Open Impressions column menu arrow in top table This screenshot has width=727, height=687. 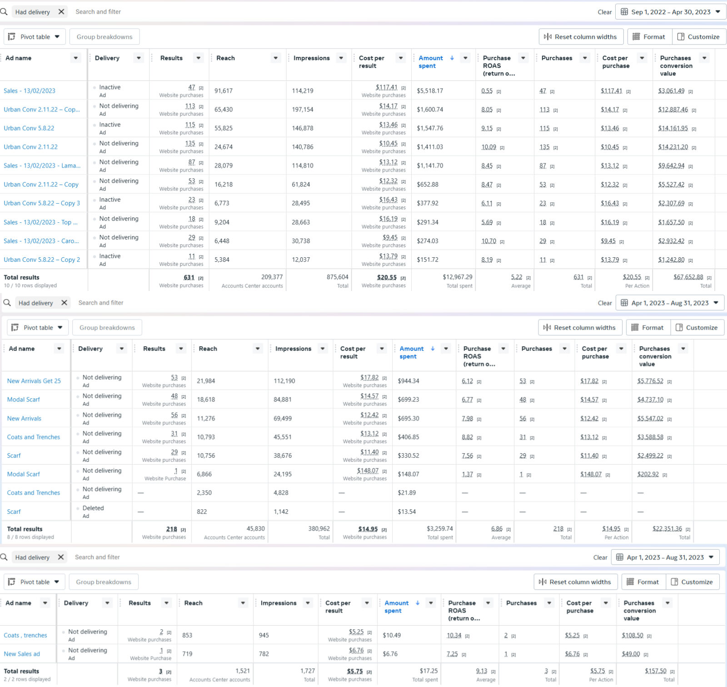341,58
